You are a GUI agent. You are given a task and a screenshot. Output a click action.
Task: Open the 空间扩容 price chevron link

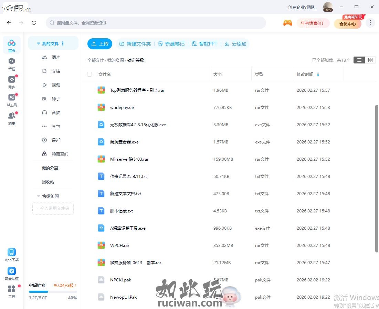tap(65, 285)
